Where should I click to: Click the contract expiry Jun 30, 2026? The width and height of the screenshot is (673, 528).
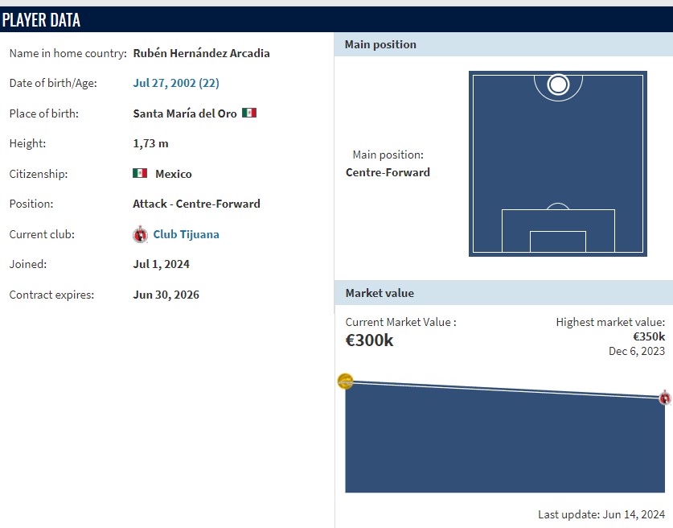tap(166, 295)
